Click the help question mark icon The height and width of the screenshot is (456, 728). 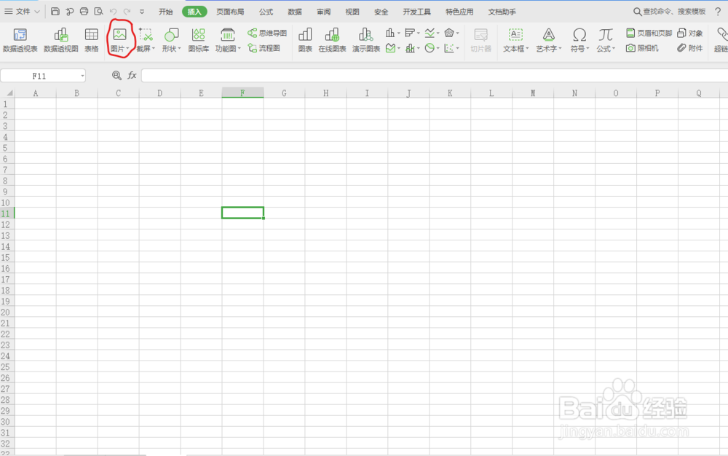[x=718, y=12]
